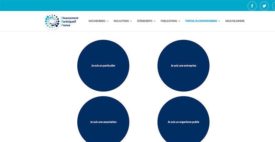Expand the chevron beside Nos Membres
The image size is (275, 142).
[x=108, y=21]
